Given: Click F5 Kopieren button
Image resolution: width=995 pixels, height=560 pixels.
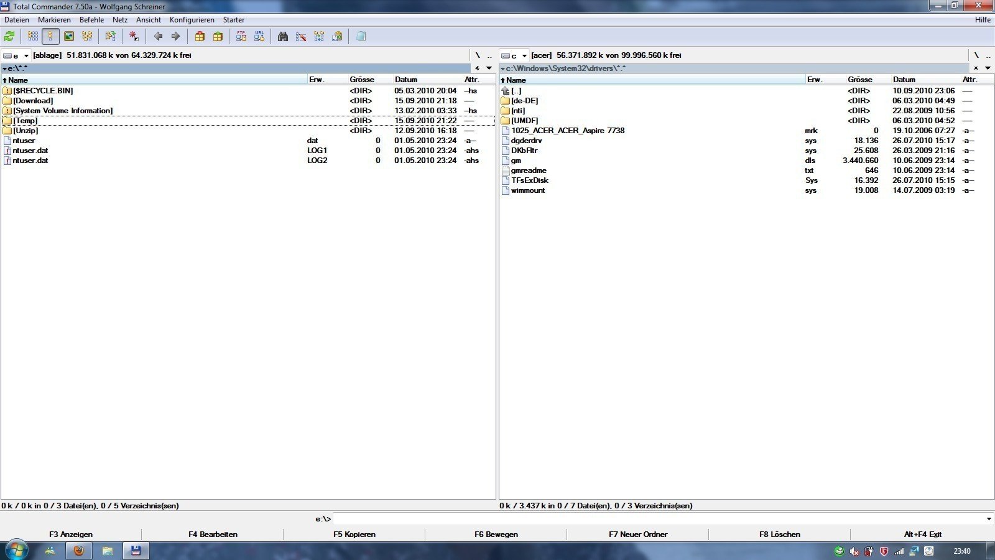Looking at the screenshot, I should [354, 534].
